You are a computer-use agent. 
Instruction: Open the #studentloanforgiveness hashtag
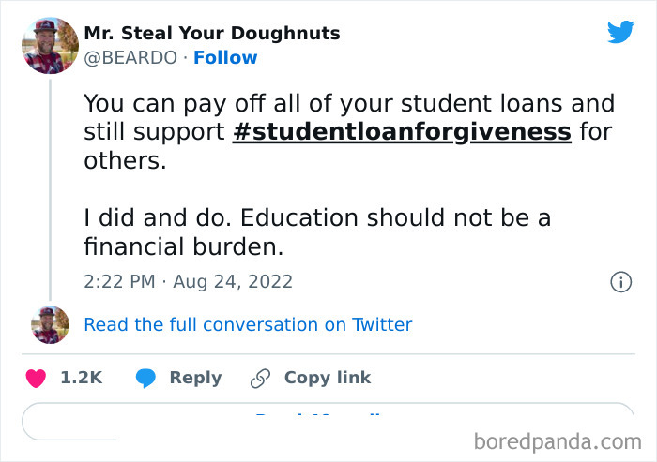click(x=401, y=131)
